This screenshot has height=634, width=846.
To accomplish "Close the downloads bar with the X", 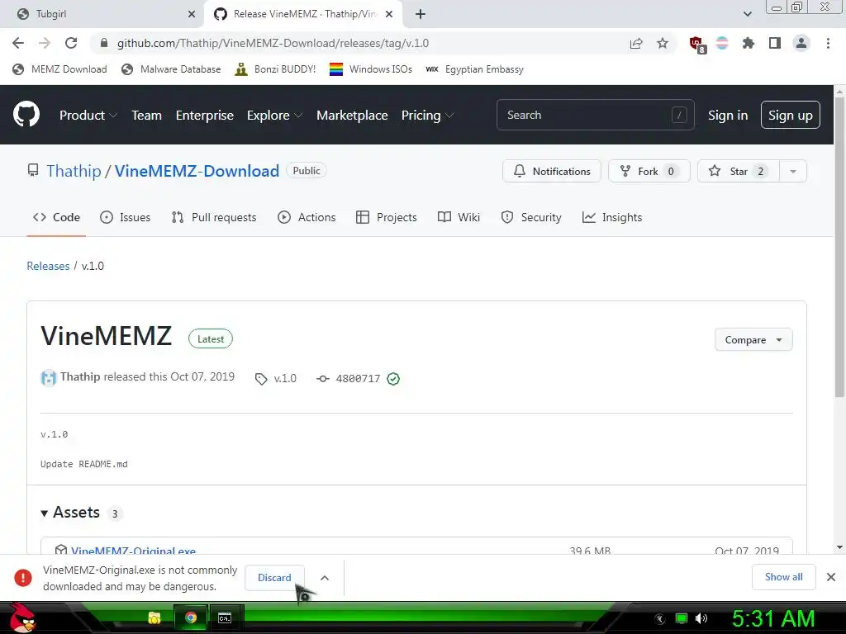I will [831, 577].
